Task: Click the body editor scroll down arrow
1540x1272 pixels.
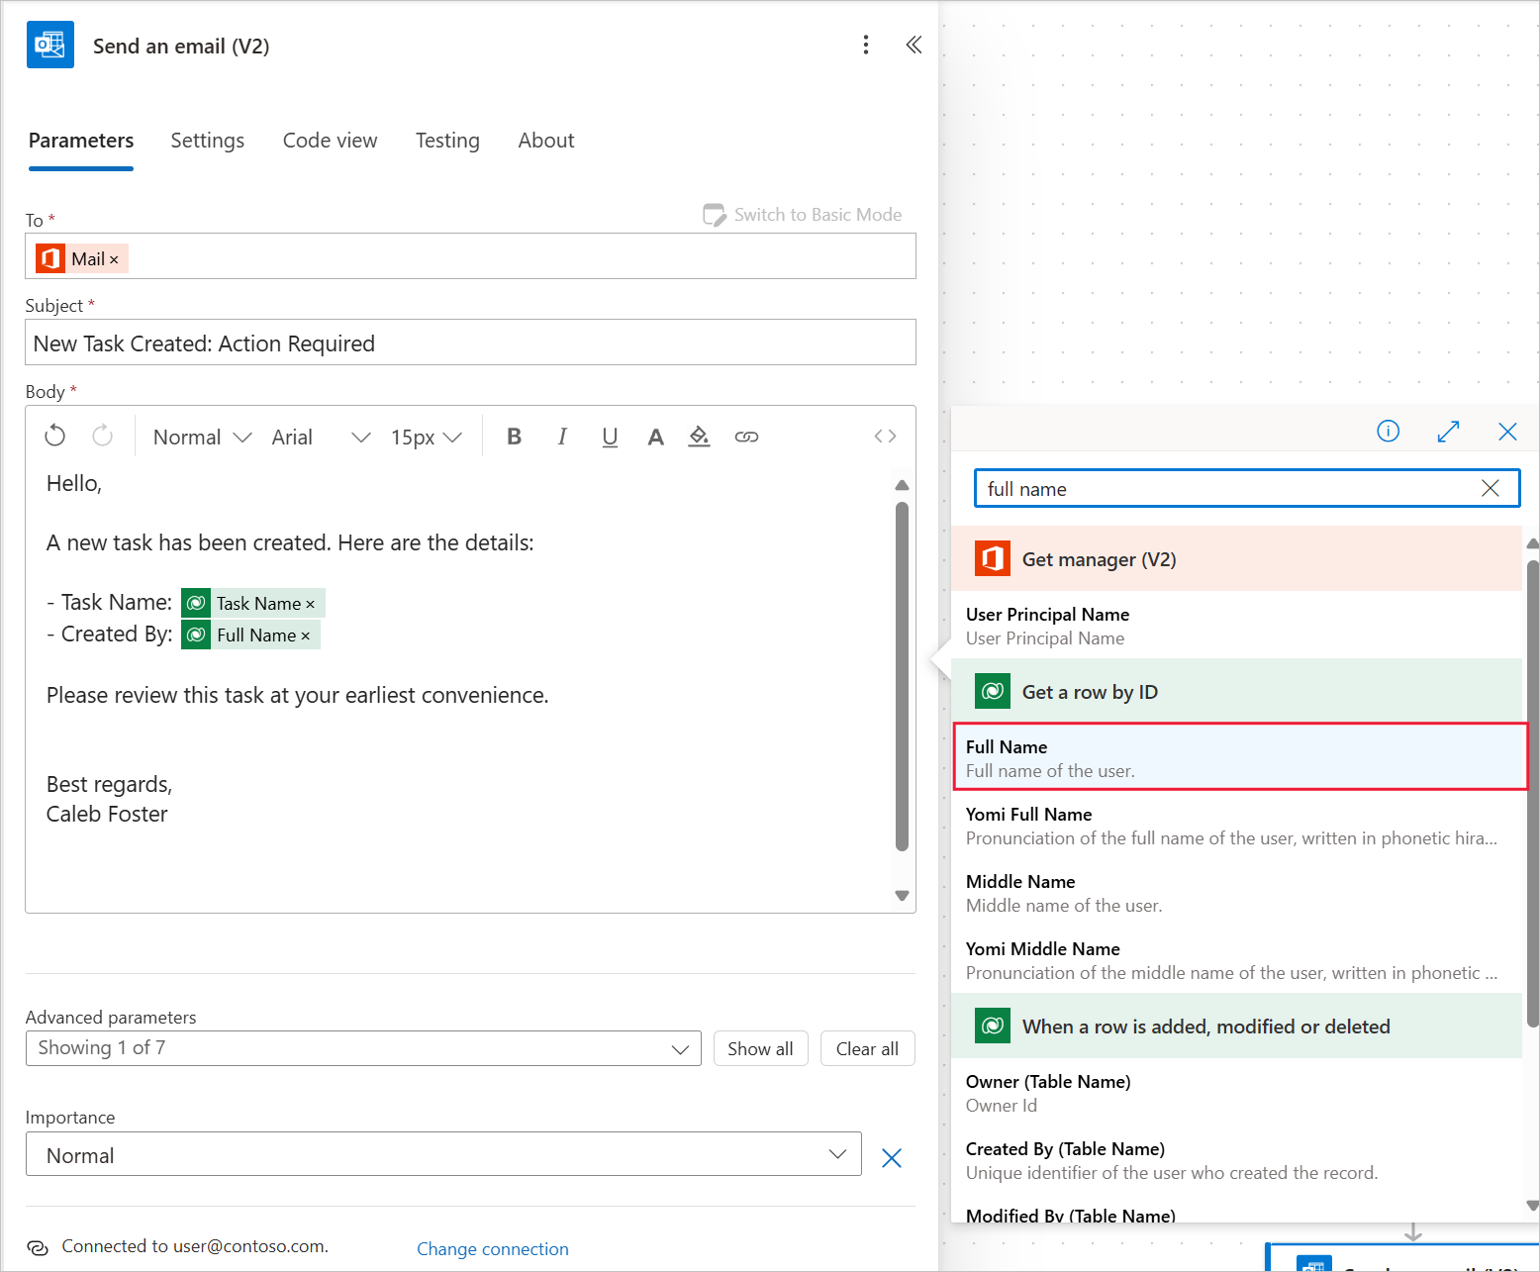Action: [x=902, y=896]
